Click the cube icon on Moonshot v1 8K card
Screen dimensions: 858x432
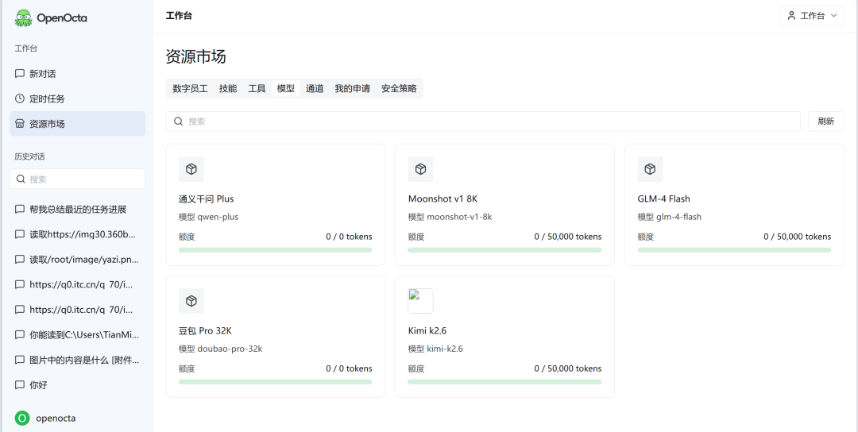(420, 169)
